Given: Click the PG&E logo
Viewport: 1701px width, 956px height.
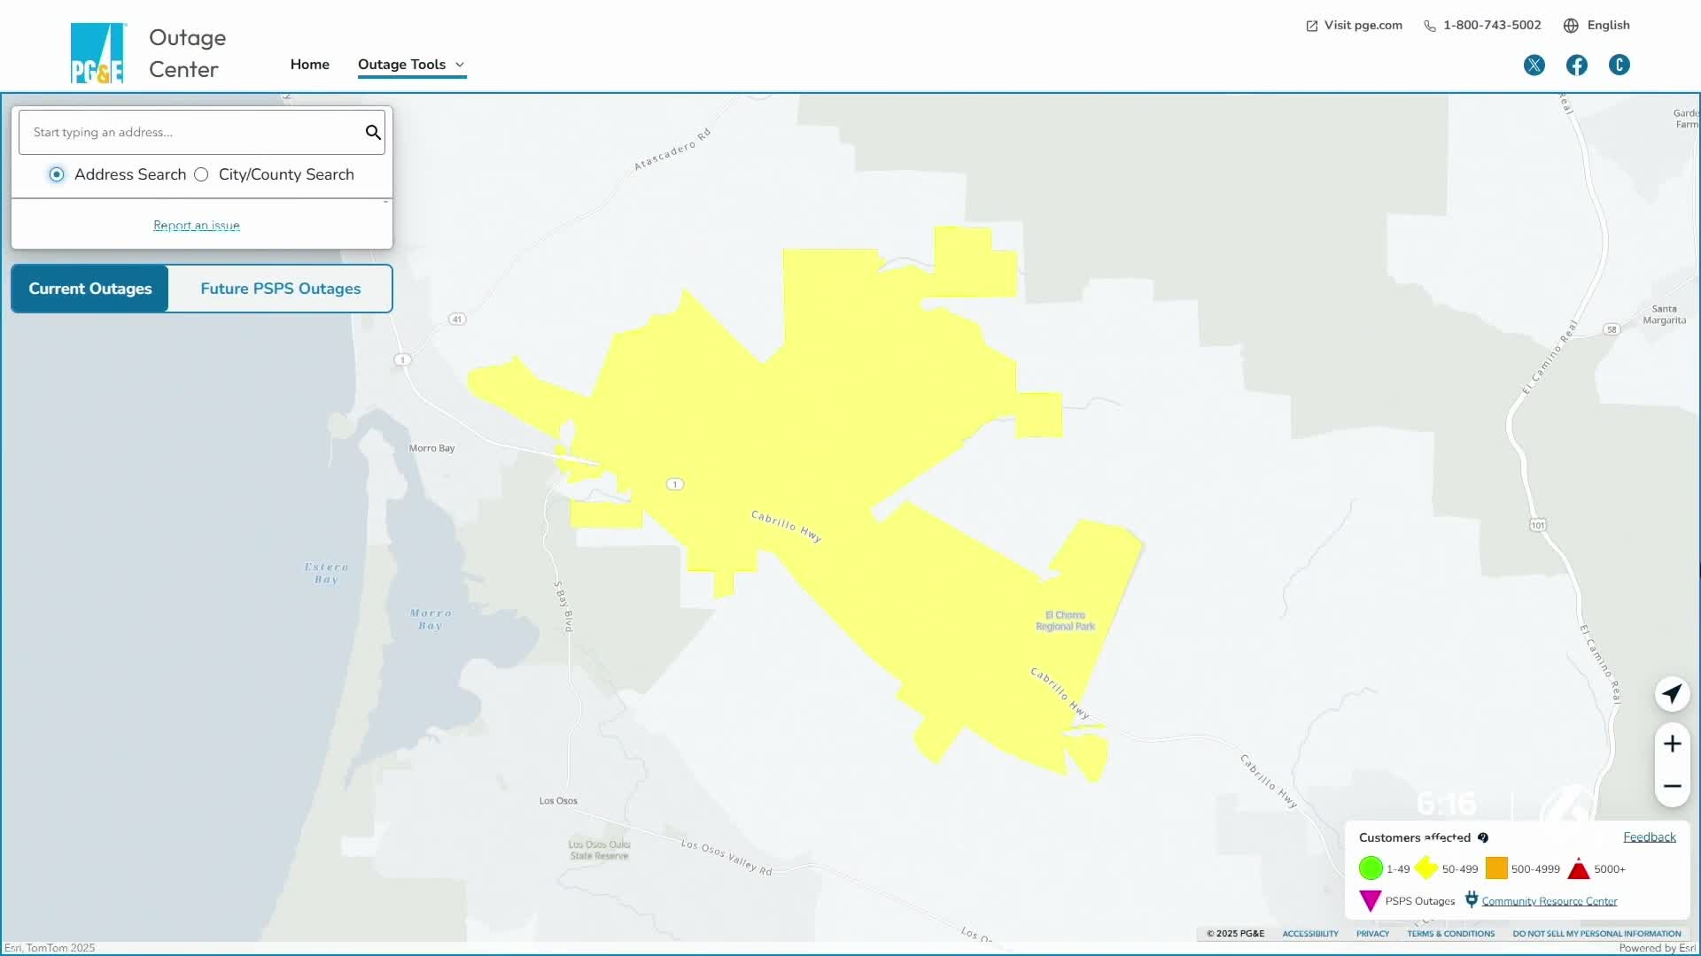Looking at the screenshot, I should (x=97, y=53).
